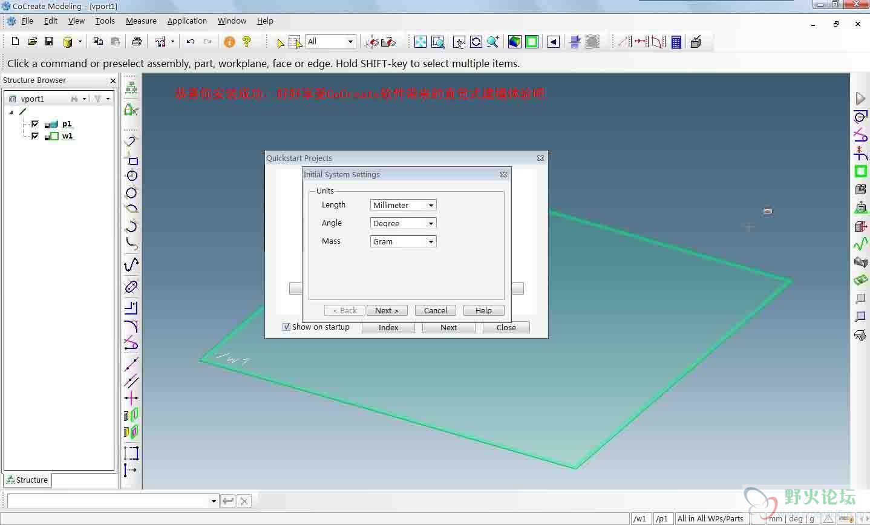Click Next in Quickstart Projects dialog
The width and height of the screenshot is (870, 525).
point(448,327)
